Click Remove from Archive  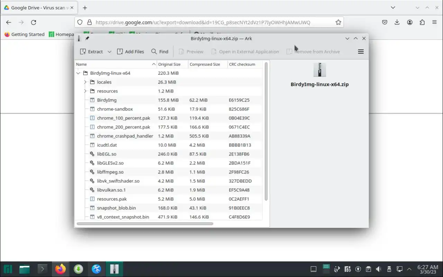(313, 52)
